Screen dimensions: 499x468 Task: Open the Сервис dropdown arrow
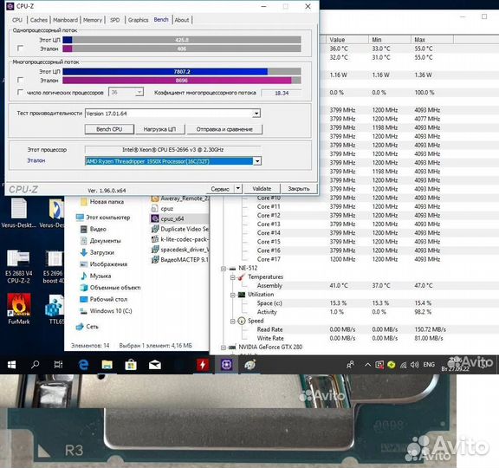pos(238,188)
